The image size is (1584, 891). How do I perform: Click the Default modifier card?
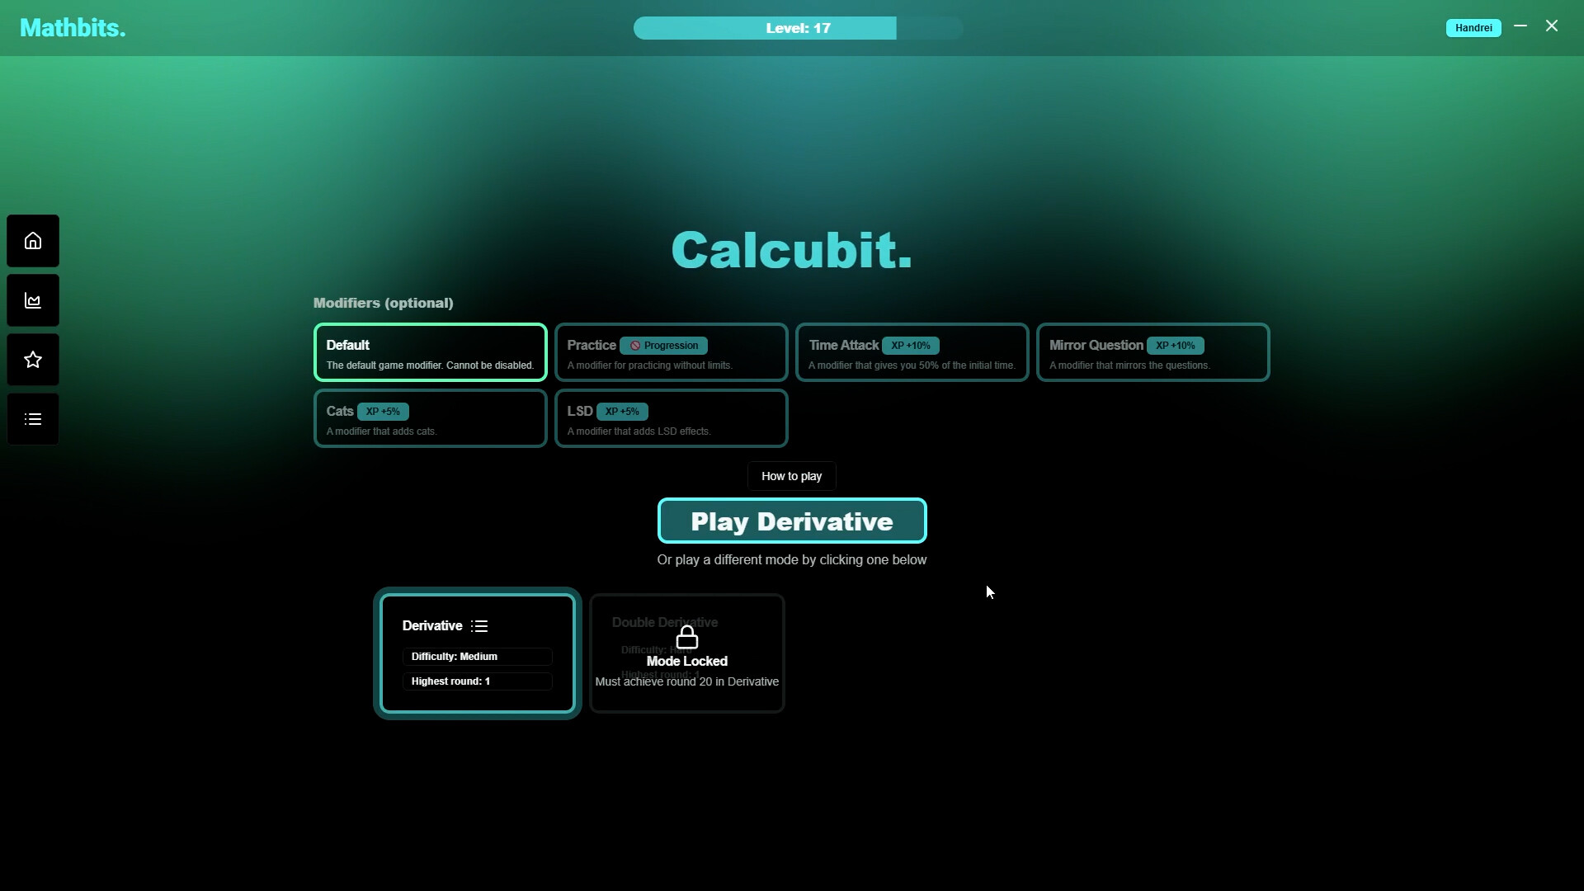pos(429,352)
